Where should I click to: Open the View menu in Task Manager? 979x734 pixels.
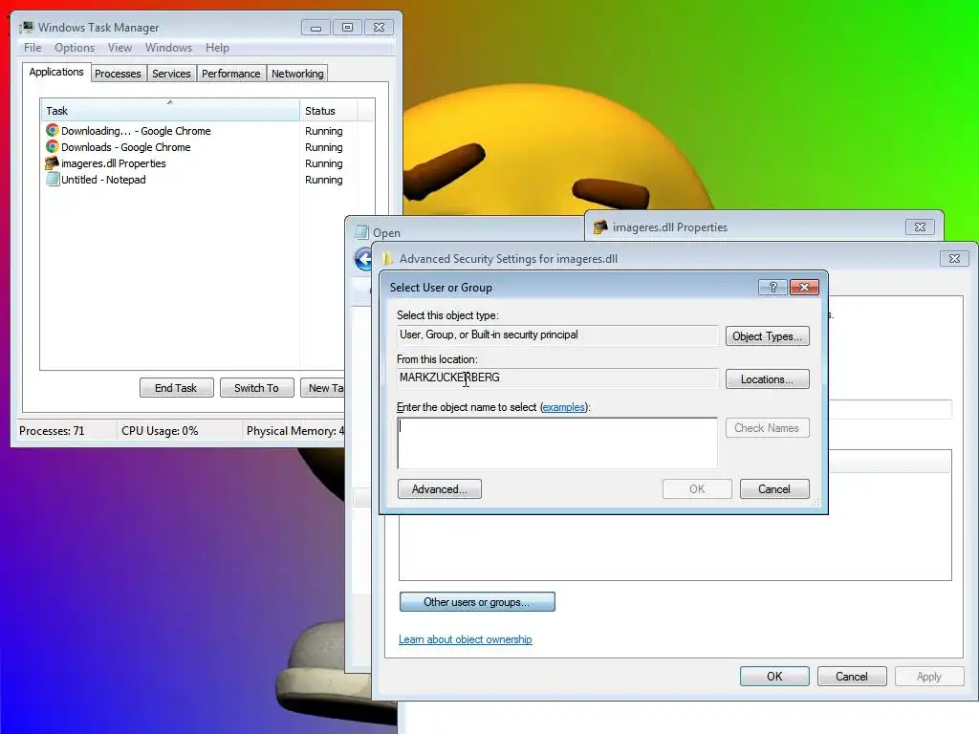point(120,48)
